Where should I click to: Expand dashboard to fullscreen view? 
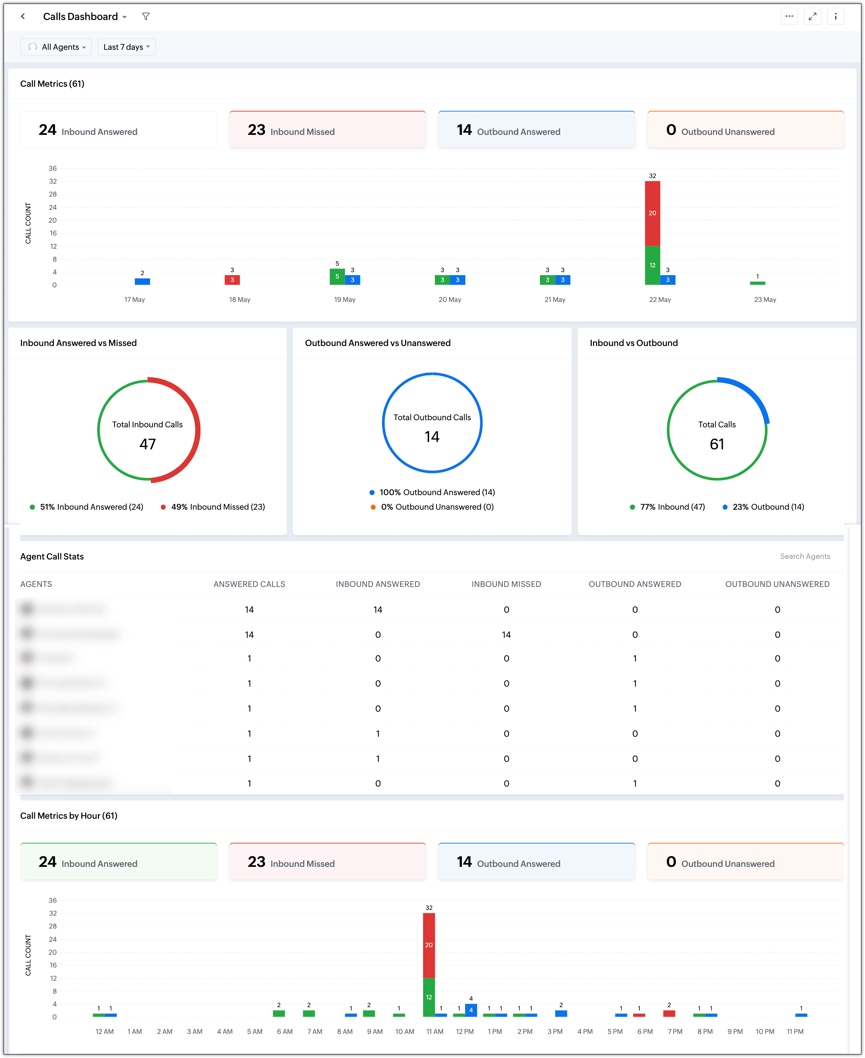812,17
